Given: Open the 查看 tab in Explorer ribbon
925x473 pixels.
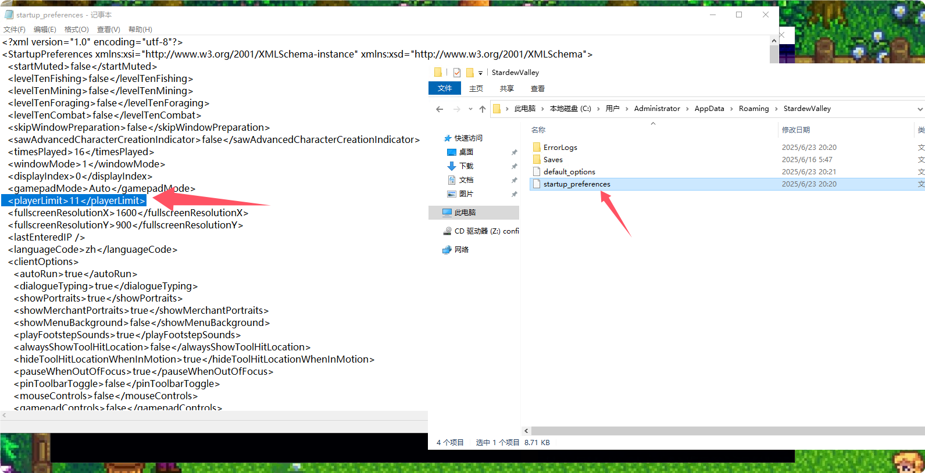Looking at the screenshot, I should click(538, 89).
